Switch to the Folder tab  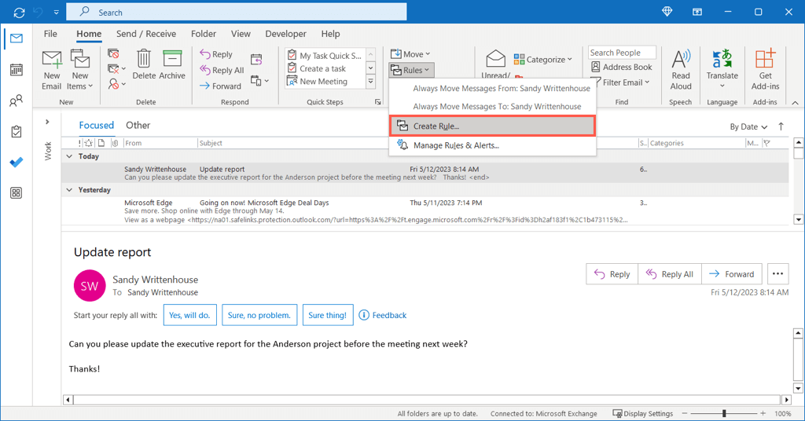(x=204, y=34)
